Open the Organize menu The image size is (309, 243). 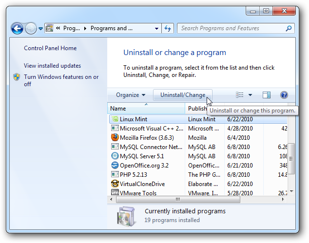click(x=131, y=95)
